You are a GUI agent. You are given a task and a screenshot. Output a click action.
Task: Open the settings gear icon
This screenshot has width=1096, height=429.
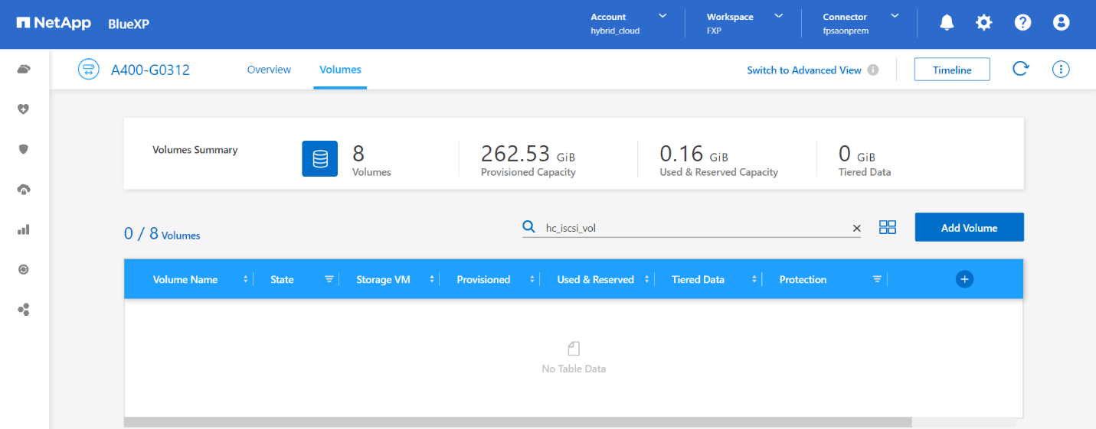pyautogui.click(x=983, y=23)
